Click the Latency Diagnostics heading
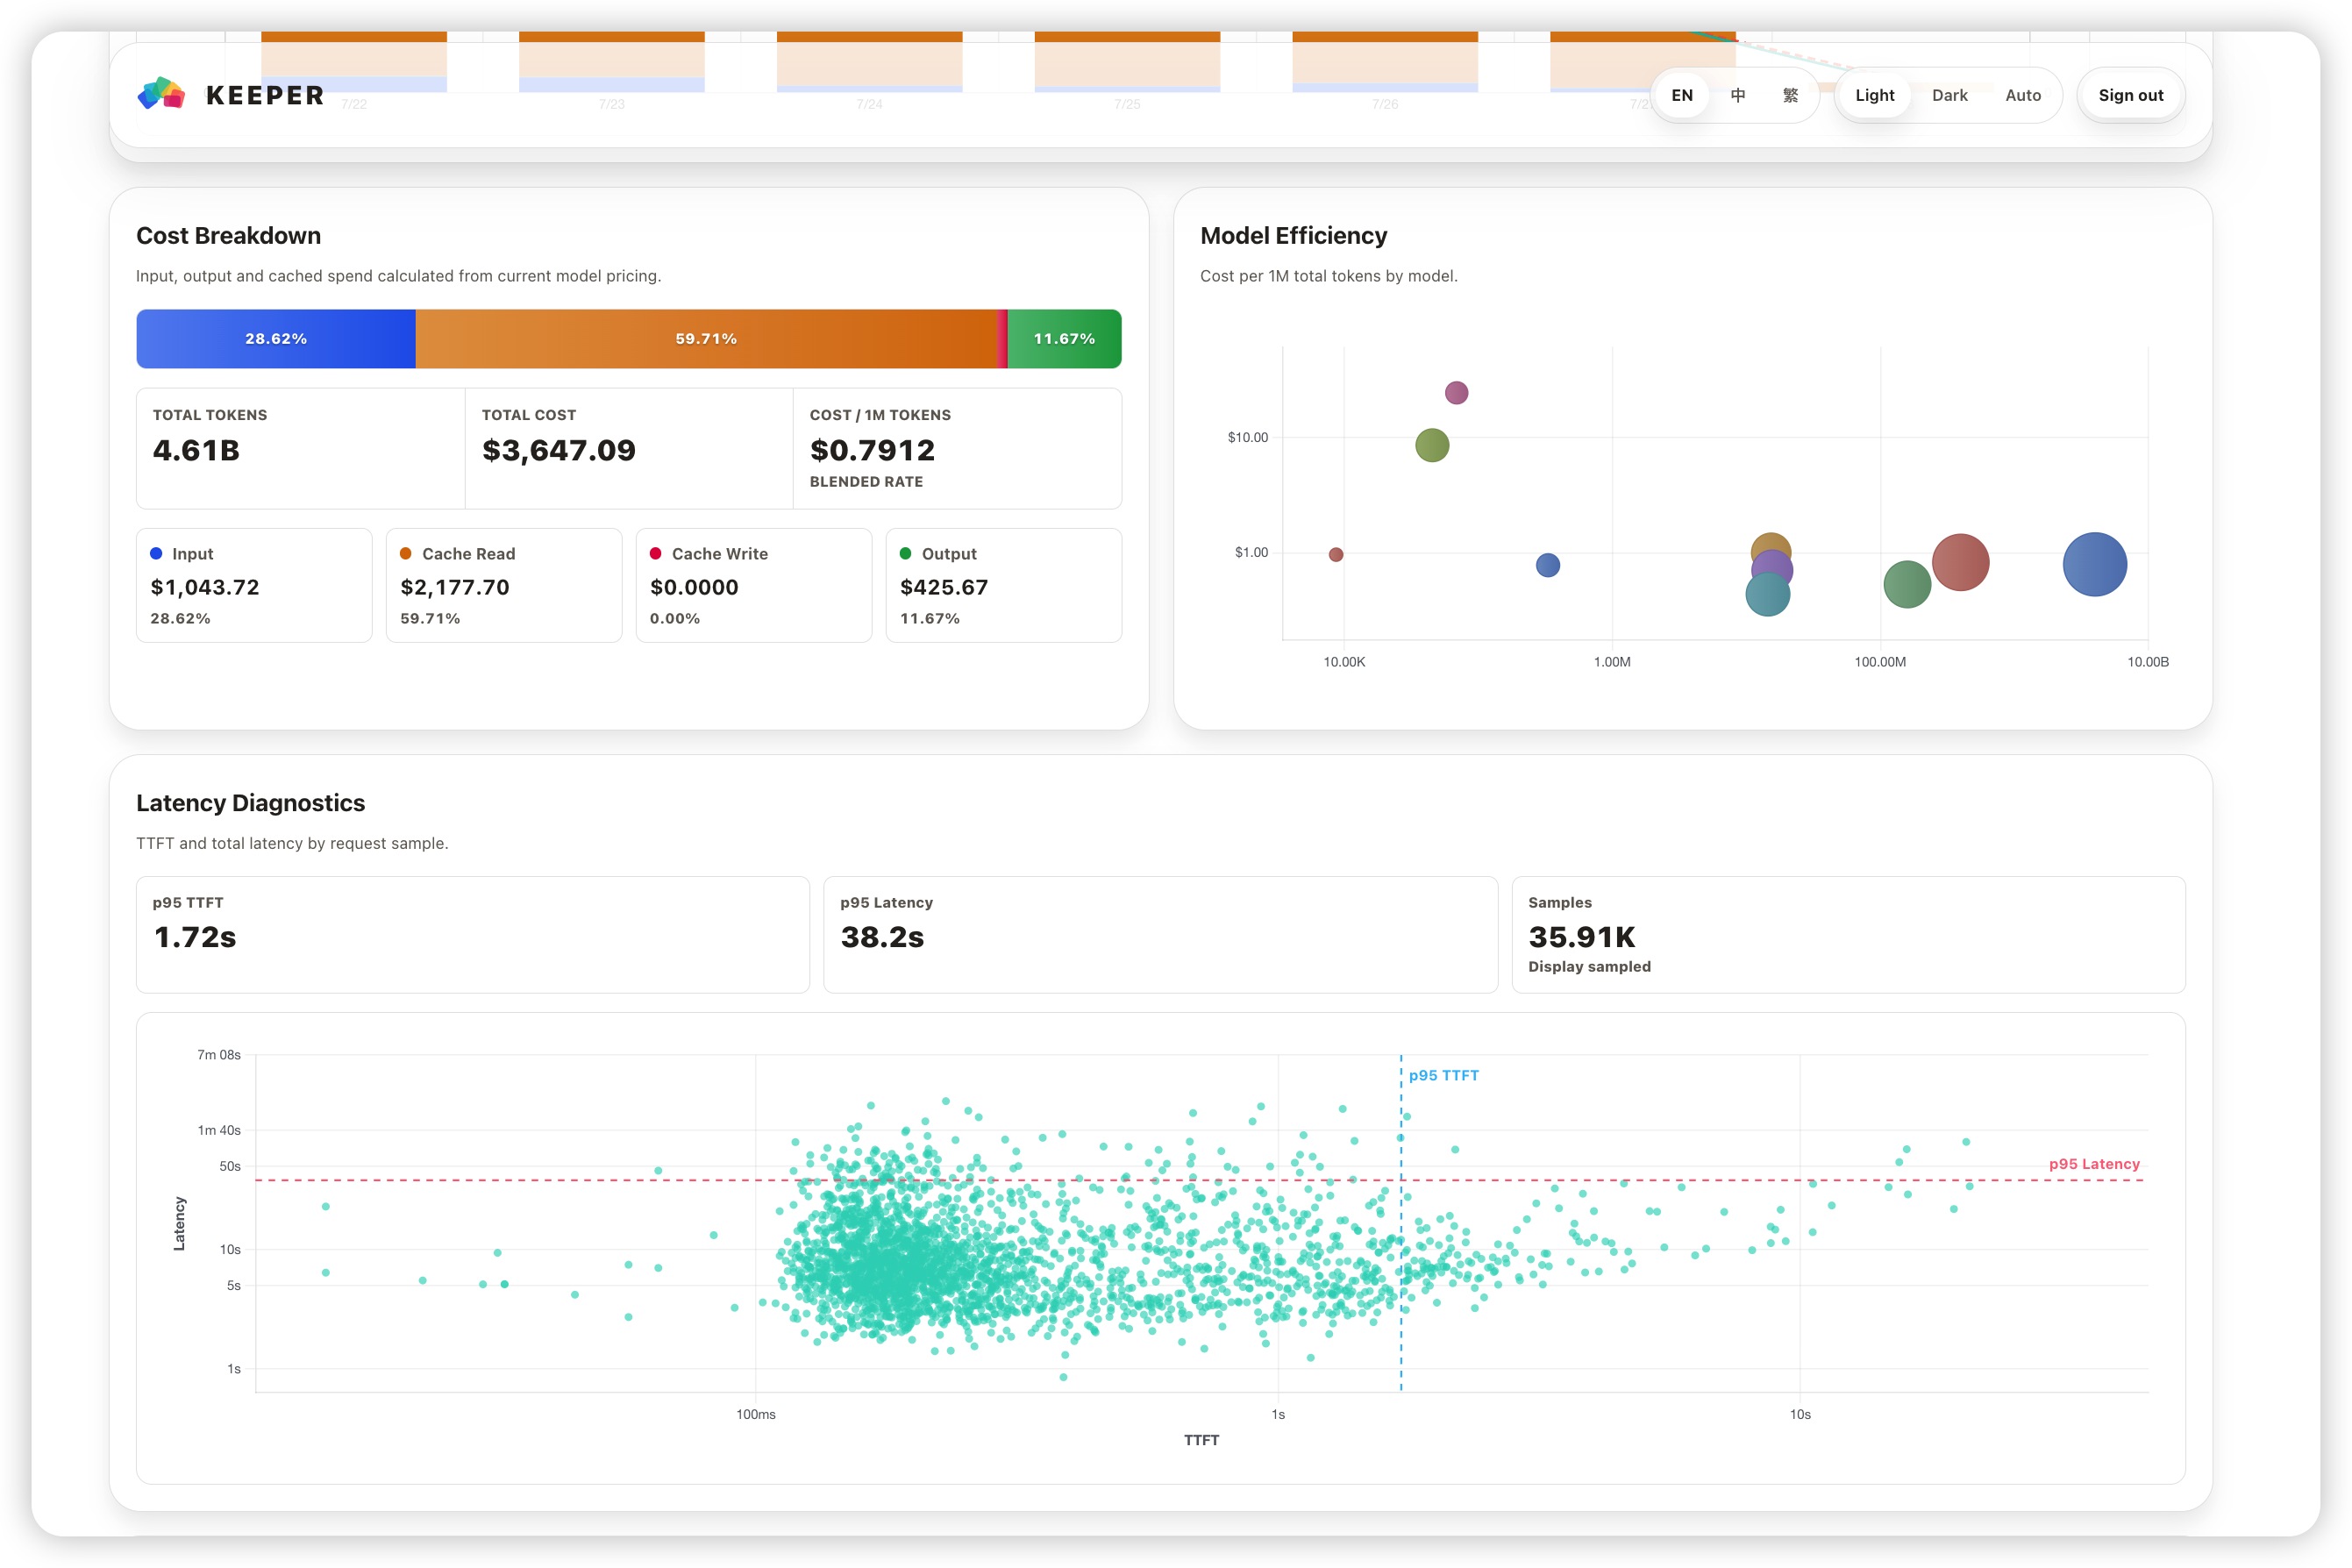The width and height of the screenshot is (2352, 1568). tap(251, 803)
